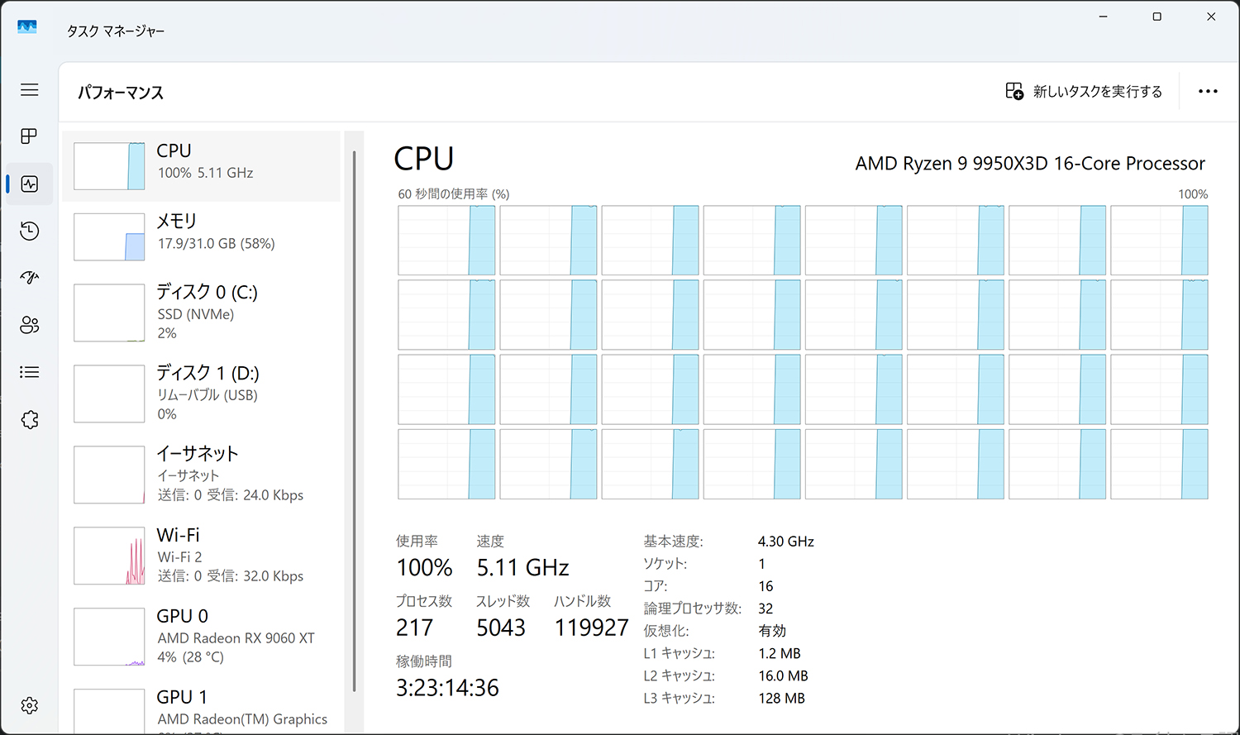Expand the hamburger navigation menu

point(30,89)
